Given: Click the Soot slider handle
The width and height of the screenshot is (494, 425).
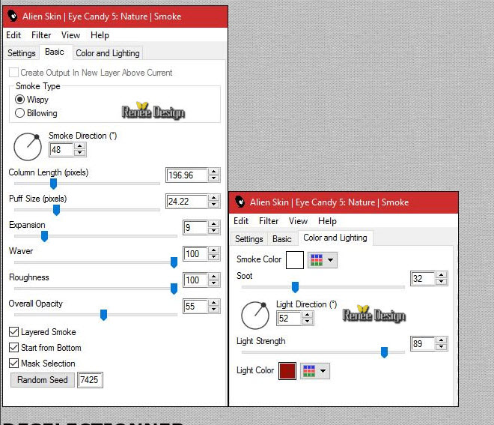Looking at the screenshot, I should tap(295, 287).
